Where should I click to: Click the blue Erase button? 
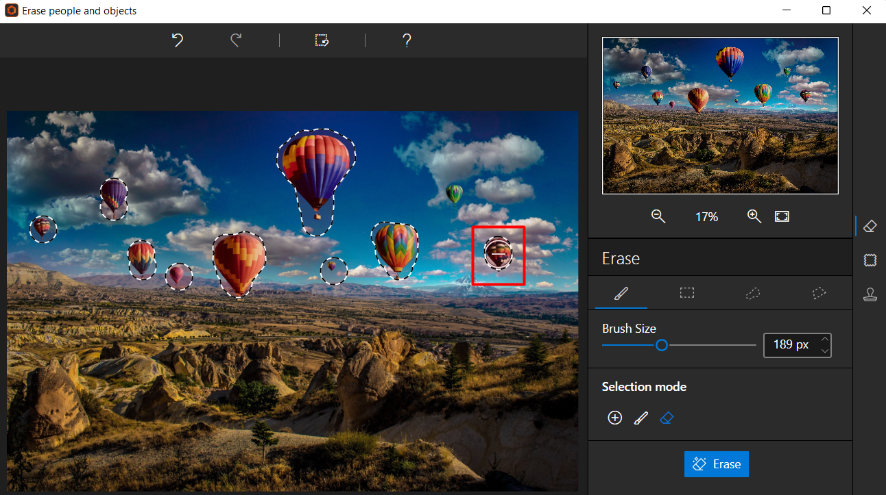717,464
